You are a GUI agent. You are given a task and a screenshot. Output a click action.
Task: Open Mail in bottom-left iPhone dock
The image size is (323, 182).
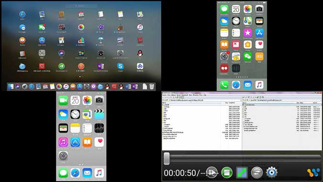tap(87, 173)
